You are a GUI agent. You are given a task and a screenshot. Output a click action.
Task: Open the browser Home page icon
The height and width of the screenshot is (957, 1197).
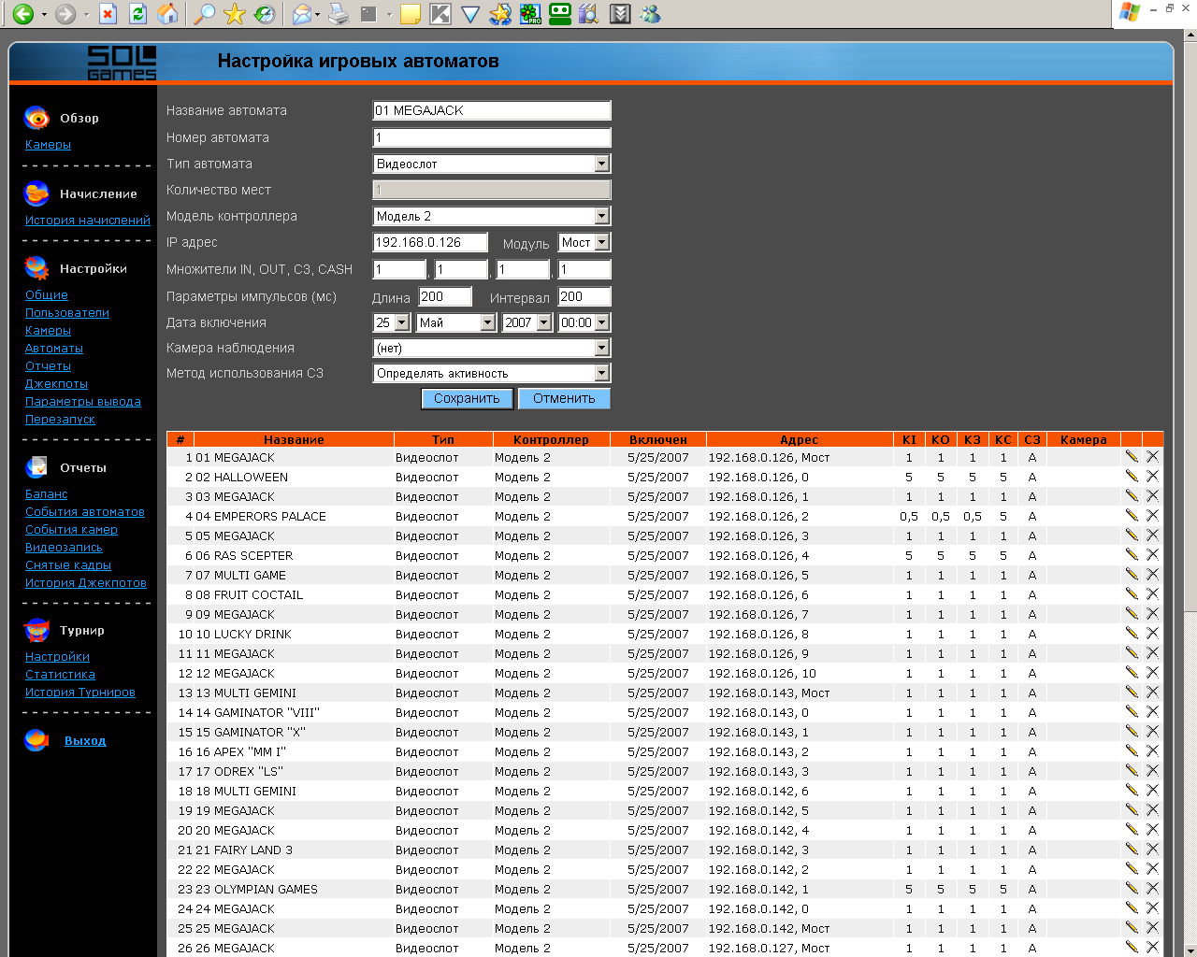pyautogui.click(x=167, y=13)
